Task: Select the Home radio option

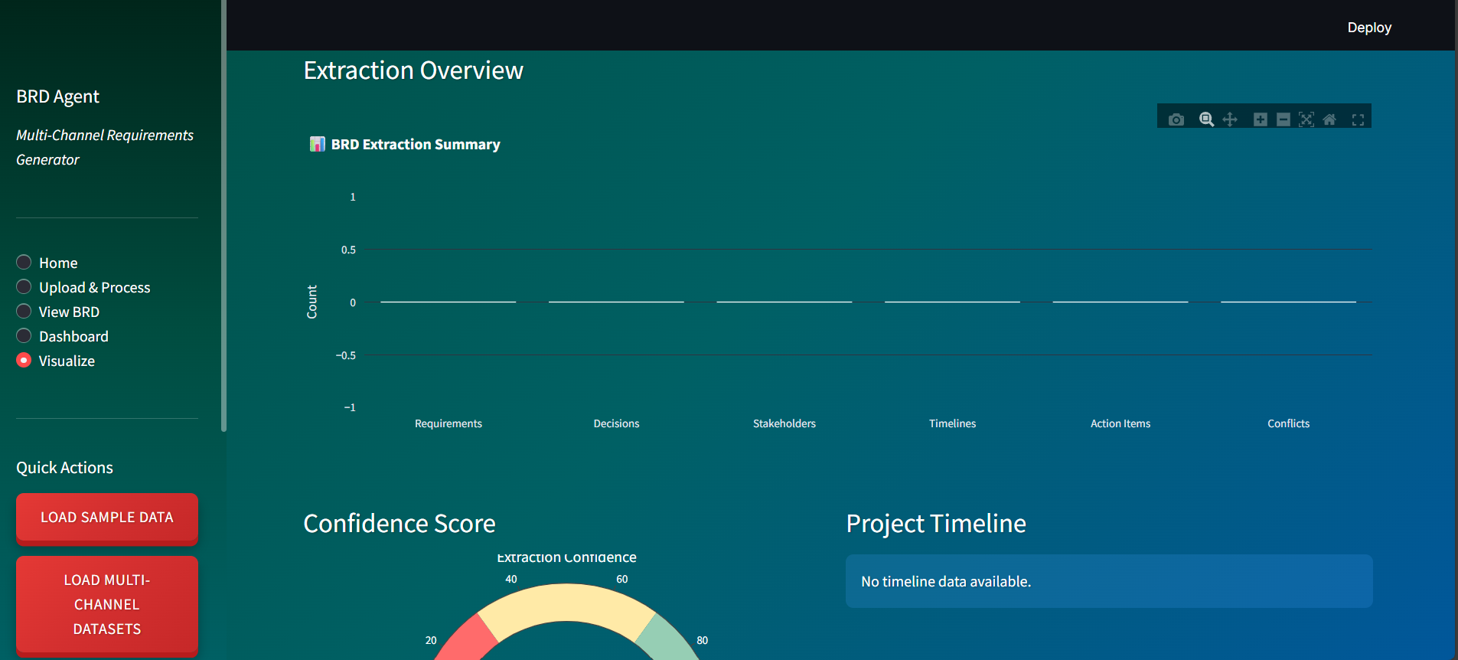Action: (x=24, y=263)
